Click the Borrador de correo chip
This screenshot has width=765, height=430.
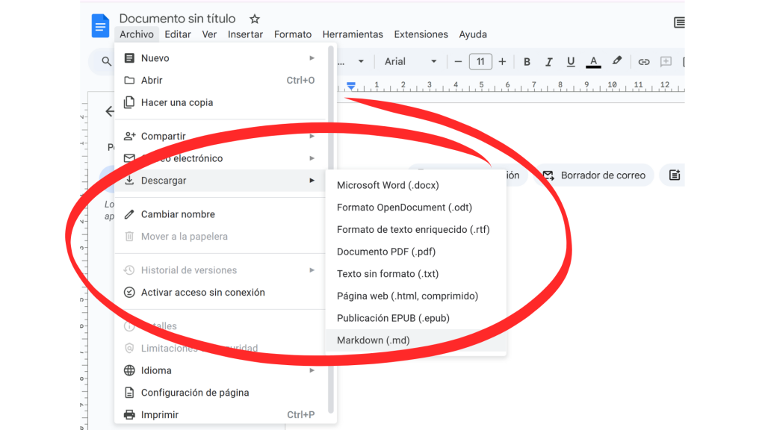coord(595,175)
